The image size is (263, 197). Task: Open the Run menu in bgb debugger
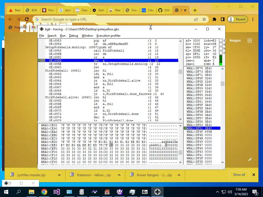(x=63, y=35)
